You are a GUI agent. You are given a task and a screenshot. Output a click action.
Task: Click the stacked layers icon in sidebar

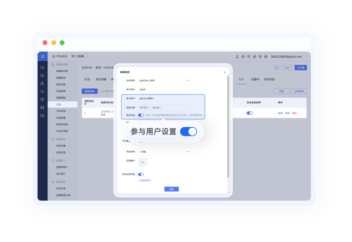coord(42,100)
